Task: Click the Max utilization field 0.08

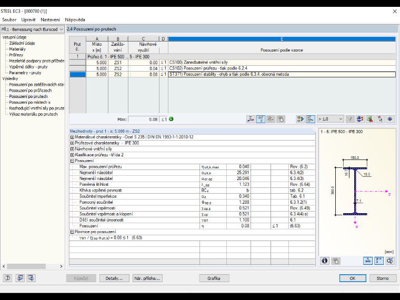Action: click(x=143, y=119)
